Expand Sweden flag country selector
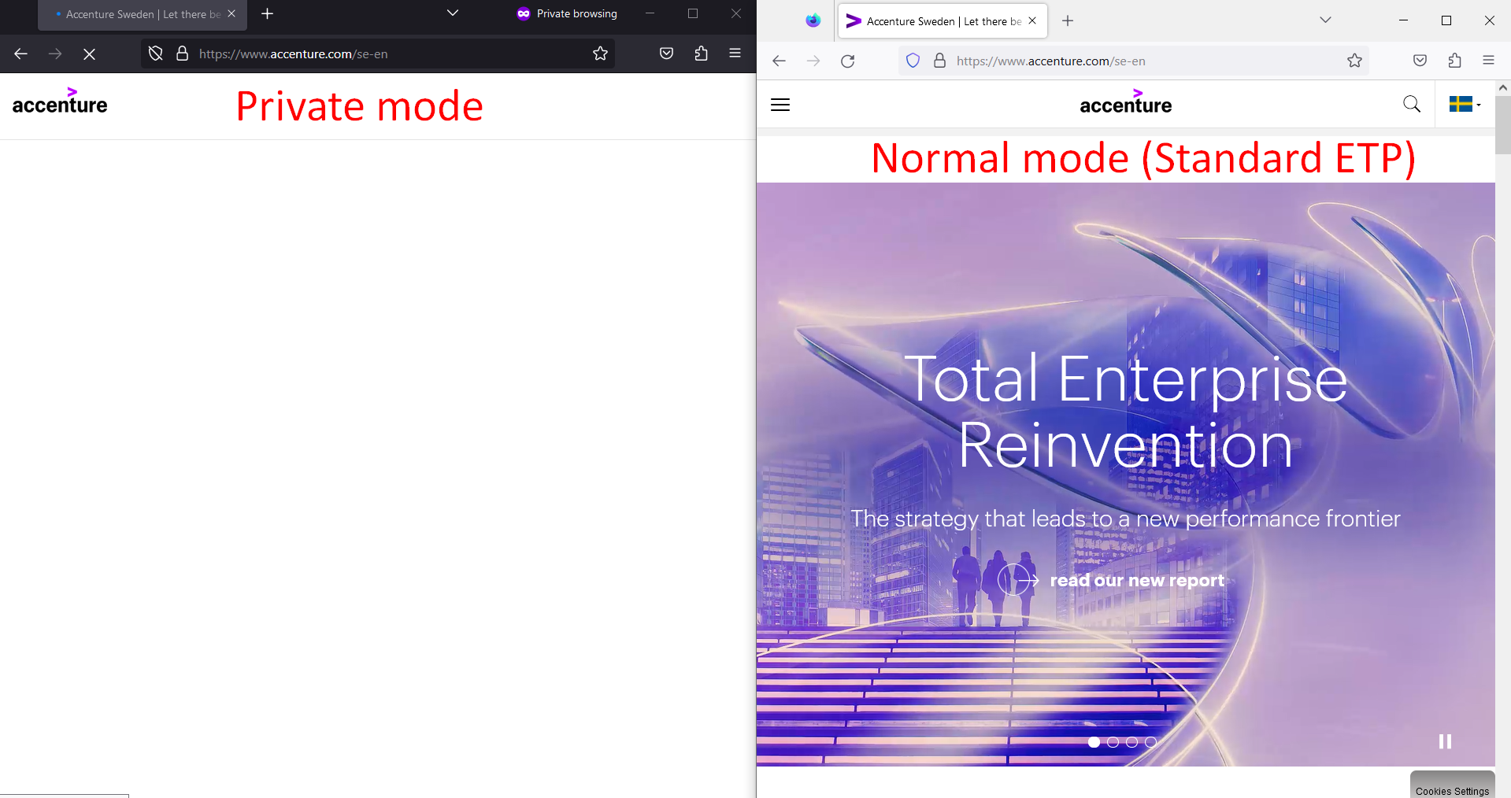Screen dimensions: 1511x798 [1465, 105]
